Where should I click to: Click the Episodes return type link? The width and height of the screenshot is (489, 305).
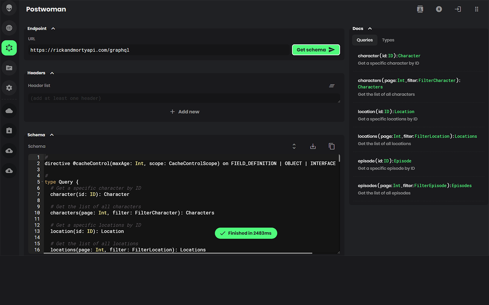click(x=461, y=186)
